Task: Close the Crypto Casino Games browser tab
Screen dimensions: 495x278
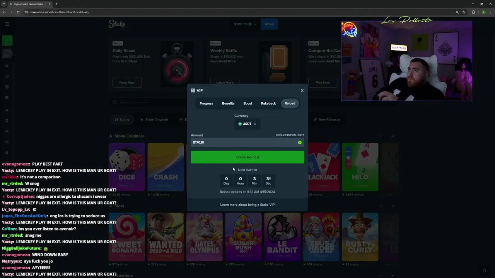Action: click(x=49, y=4)
